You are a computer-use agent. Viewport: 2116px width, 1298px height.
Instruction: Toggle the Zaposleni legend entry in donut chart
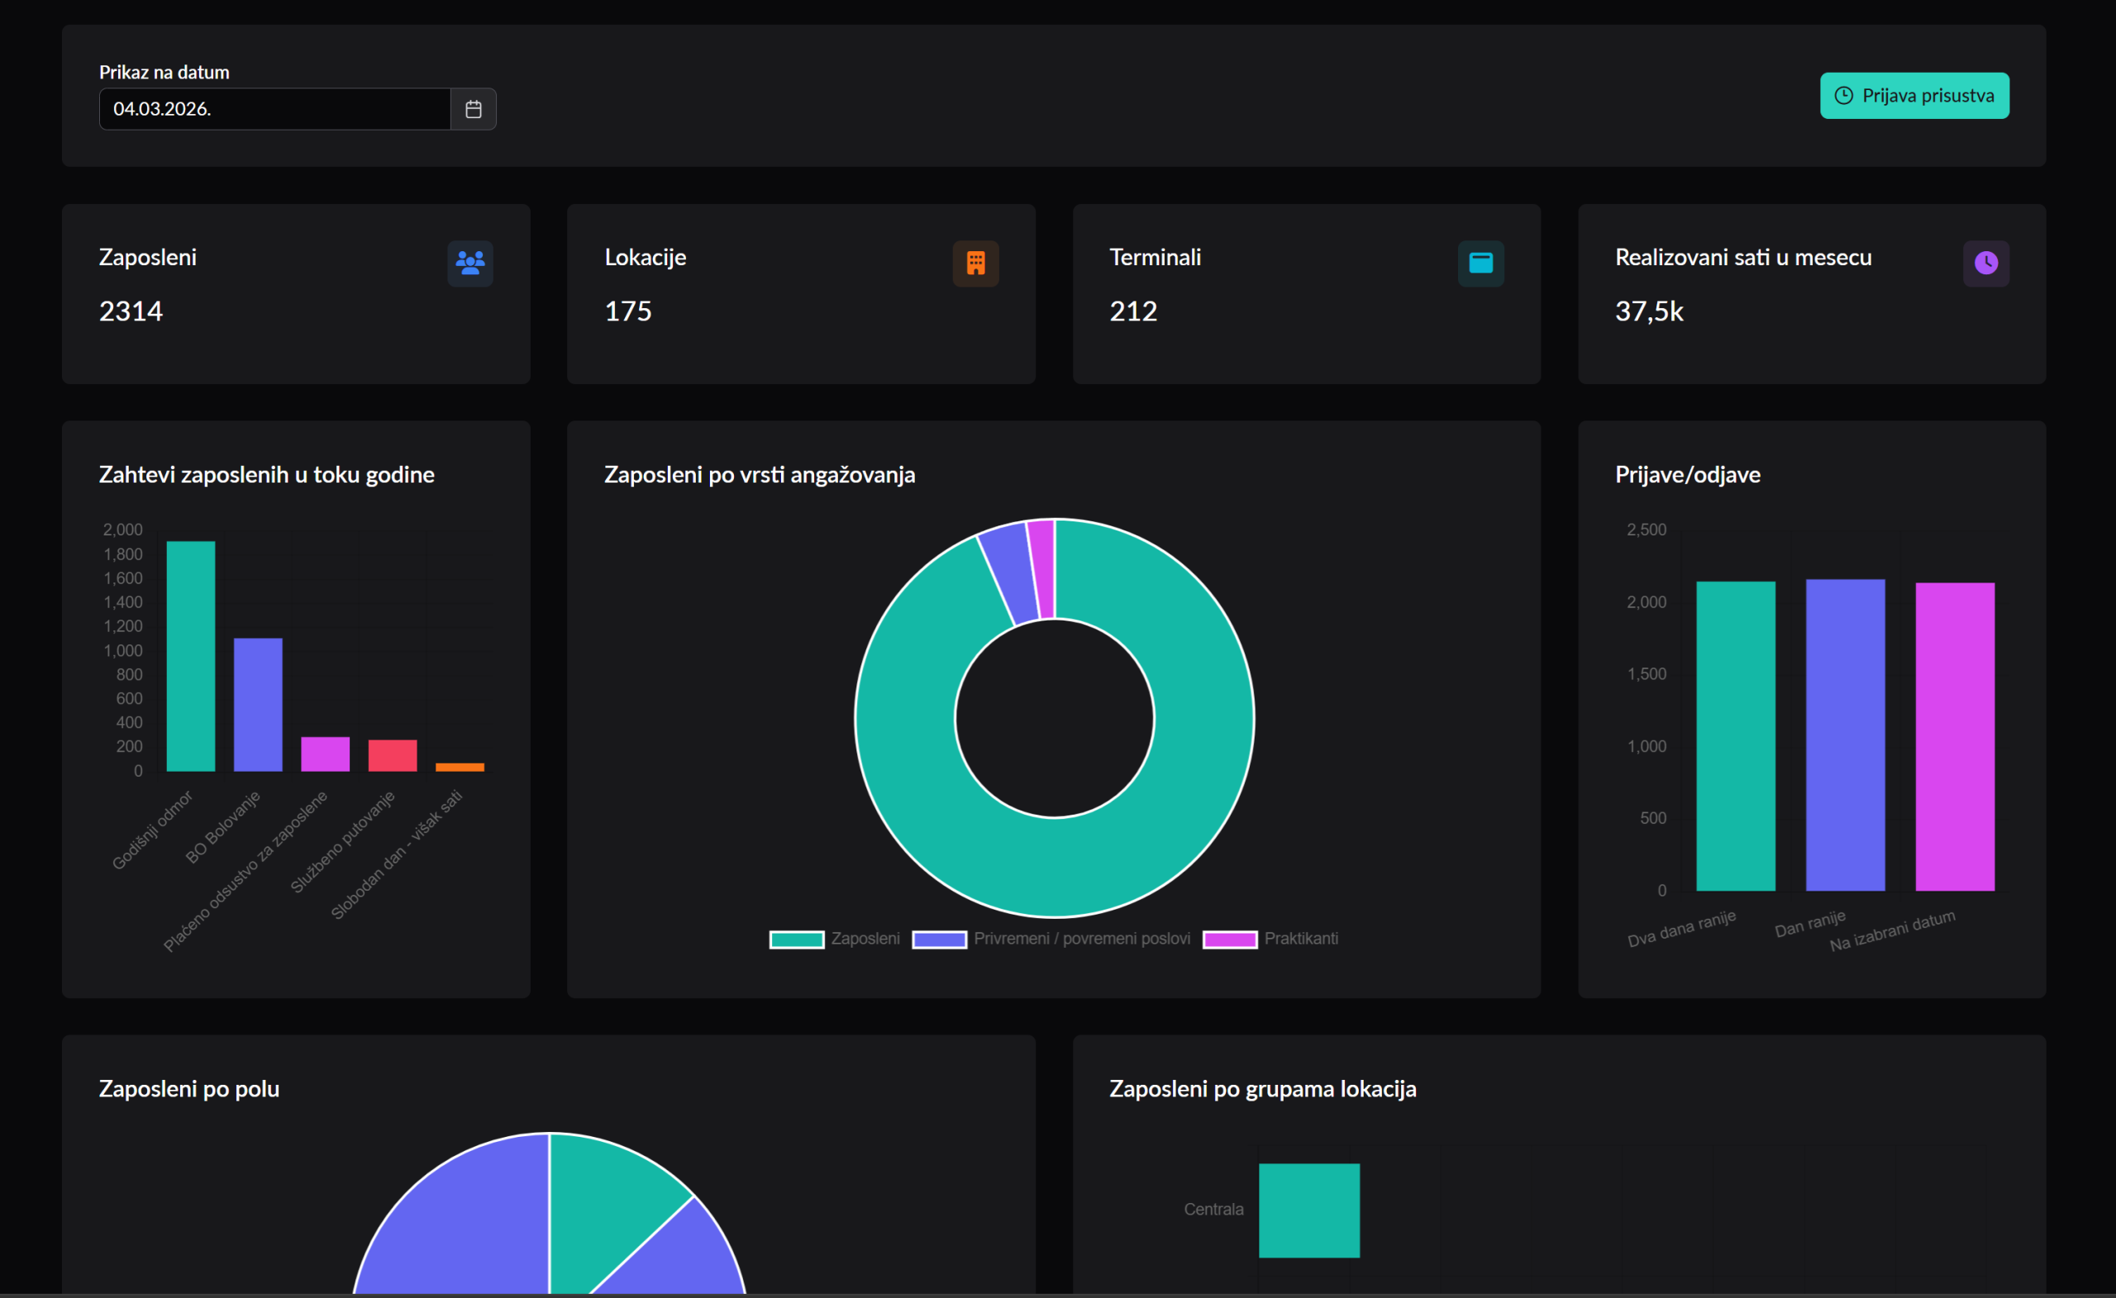pyautogui.click(x=865, y=939)
